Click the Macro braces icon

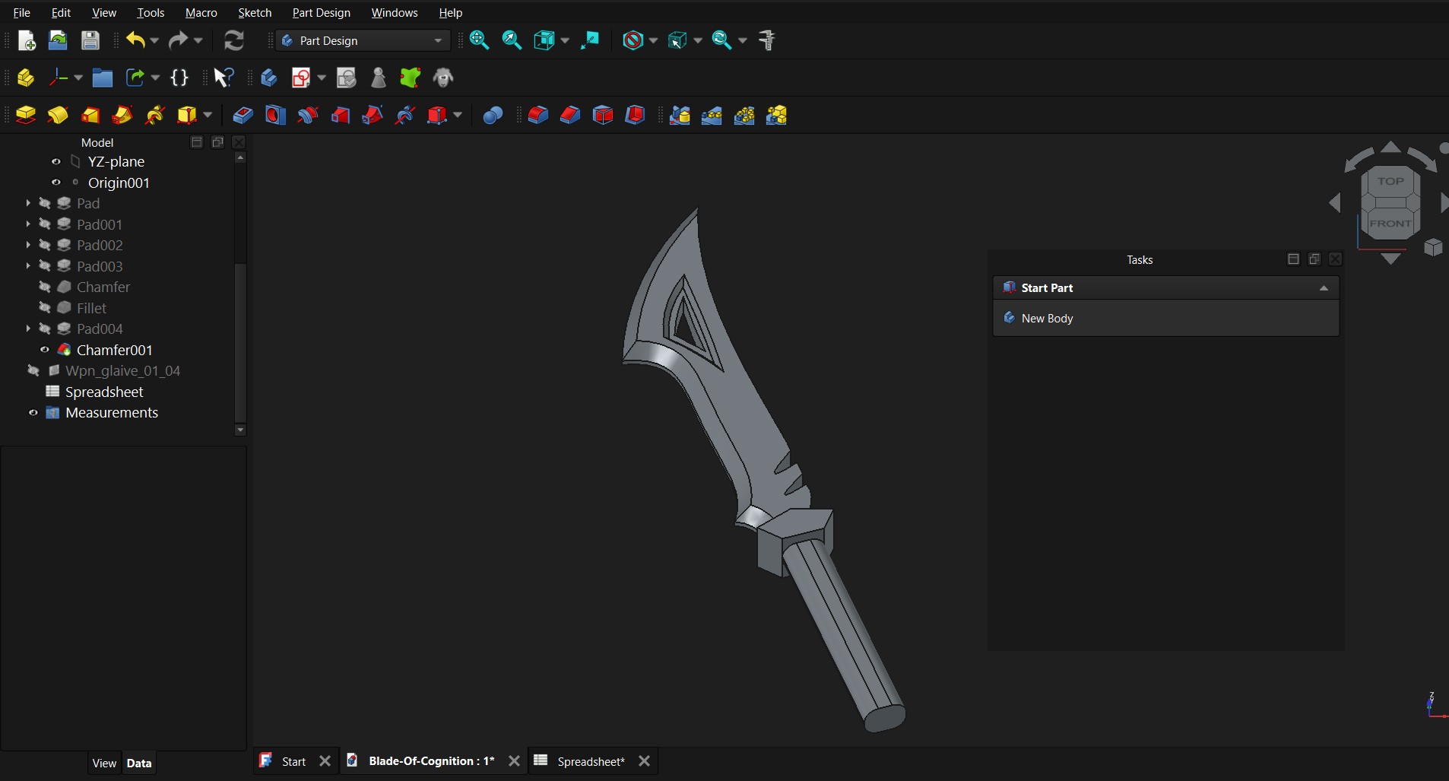pos(179,78)
